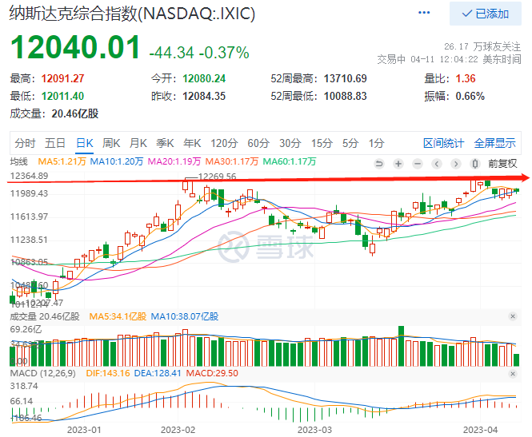Click the 成交量 20.46亿股 stat line
The image size is (532, 437).
point(54,113)
